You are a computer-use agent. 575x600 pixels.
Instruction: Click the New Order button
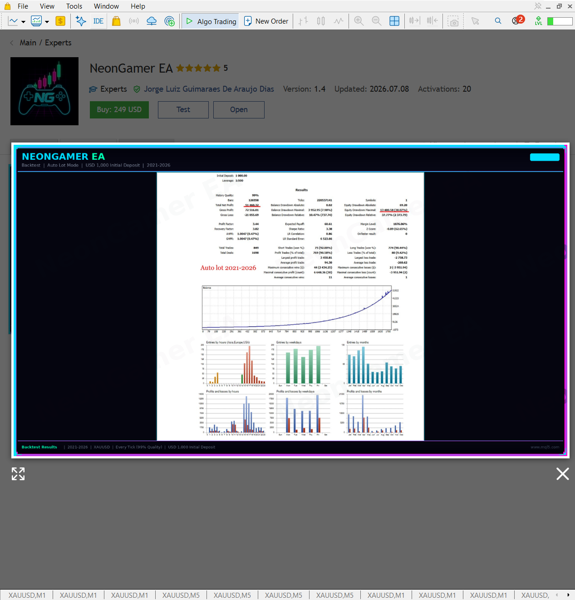266,21
